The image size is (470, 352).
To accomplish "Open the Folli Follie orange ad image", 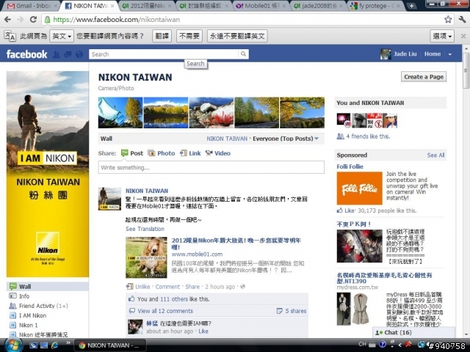I will pyautogui.click(x=359, y=188).
